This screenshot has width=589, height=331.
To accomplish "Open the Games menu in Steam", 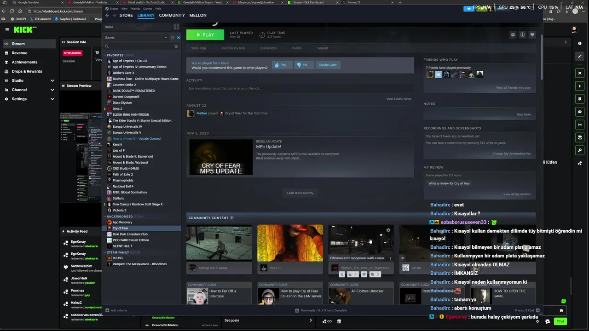I will pyautogui.click(x=147, y=9).
